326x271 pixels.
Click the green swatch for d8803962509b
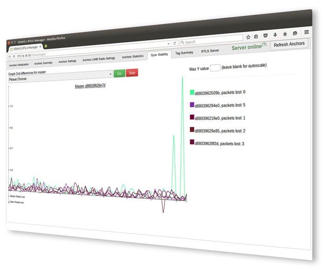pyautogui.click(x=192, y=92)
